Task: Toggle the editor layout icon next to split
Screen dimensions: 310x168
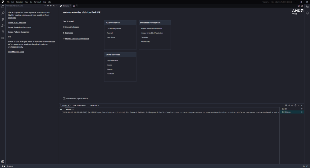Action: click(302, 6)
